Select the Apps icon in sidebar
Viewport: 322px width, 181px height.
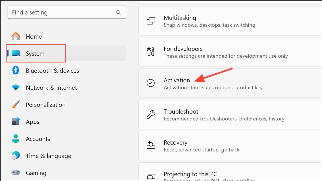coord(15,122)
